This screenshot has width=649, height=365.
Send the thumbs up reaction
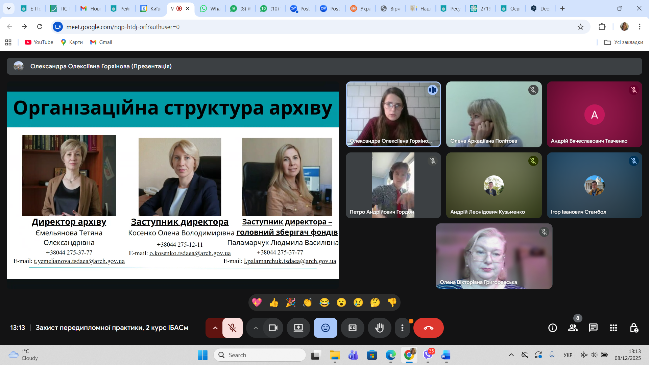(274, 302)
